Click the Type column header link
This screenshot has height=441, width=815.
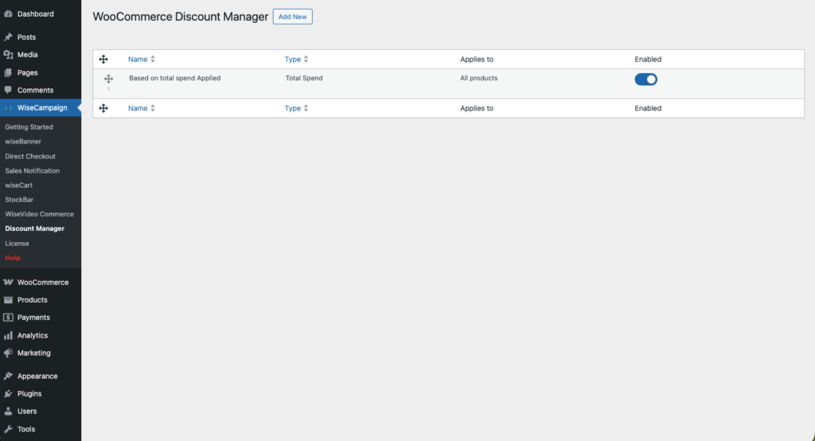tap(293, 59)
